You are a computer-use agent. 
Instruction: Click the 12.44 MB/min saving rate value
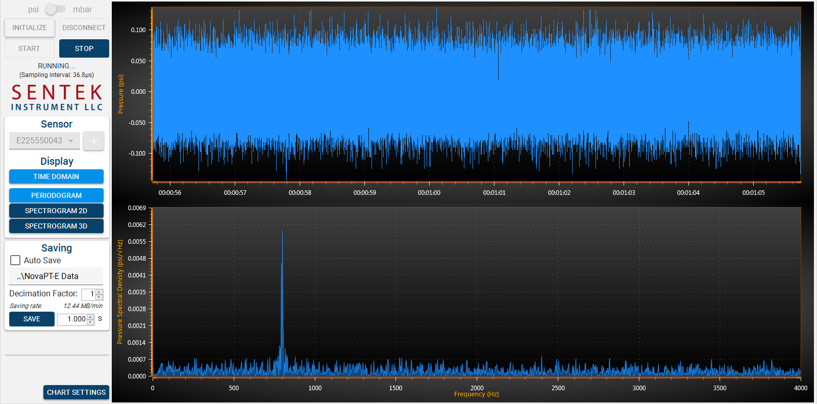83,306
